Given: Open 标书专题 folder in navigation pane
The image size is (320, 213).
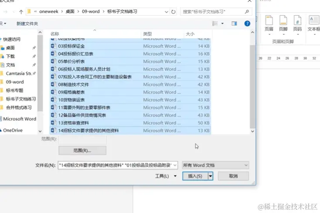Looking at the screenshot, I should point(14,91).
